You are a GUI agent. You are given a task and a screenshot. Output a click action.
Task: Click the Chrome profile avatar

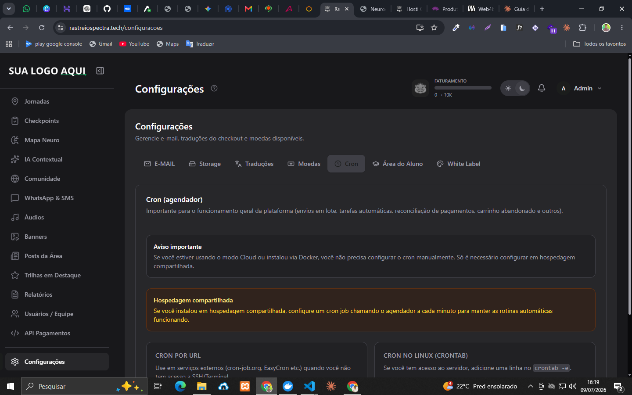click(606, 28)
